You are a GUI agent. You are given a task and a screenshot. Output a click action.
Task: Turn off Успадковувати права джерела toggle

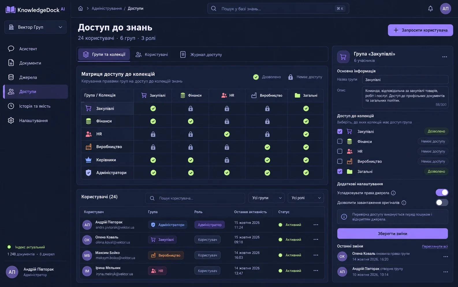point(442,192)
